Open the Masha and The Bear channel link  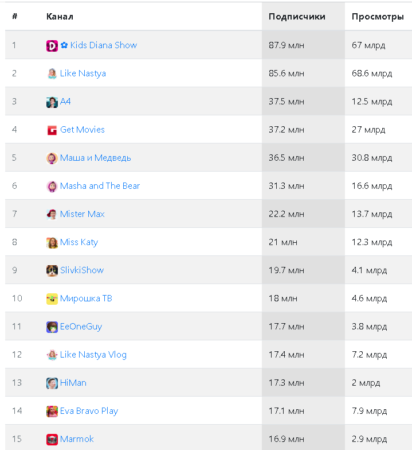click(x=100, y=186)
